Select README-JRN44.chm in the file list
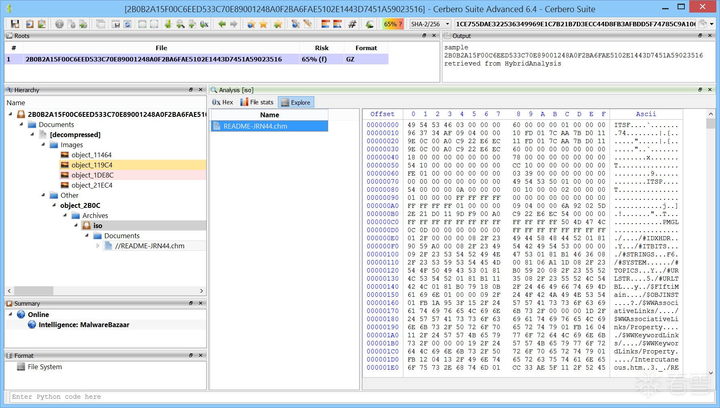This screenshot has height=408, width=720. (269, 126)
